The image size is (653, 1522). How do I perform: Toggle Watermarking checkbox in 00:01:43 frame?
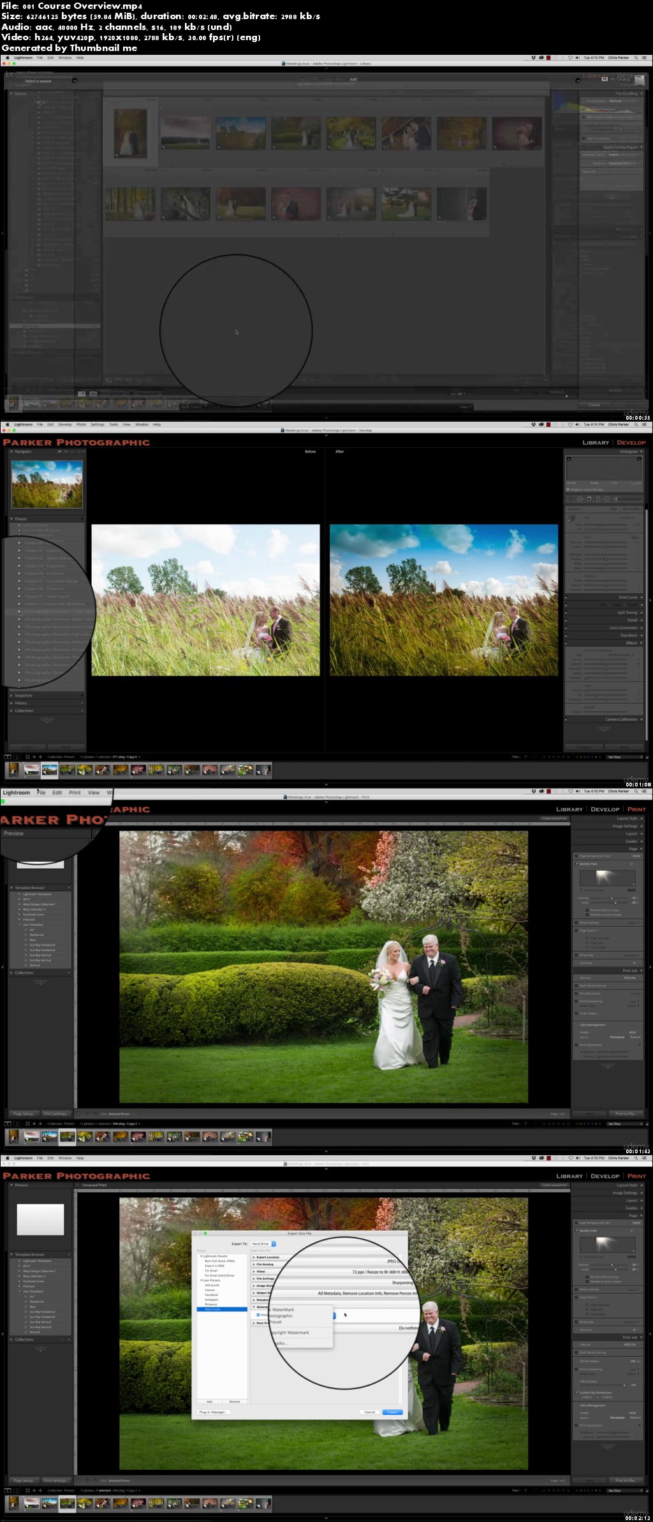pyautogui.click(x=576, y=922)
